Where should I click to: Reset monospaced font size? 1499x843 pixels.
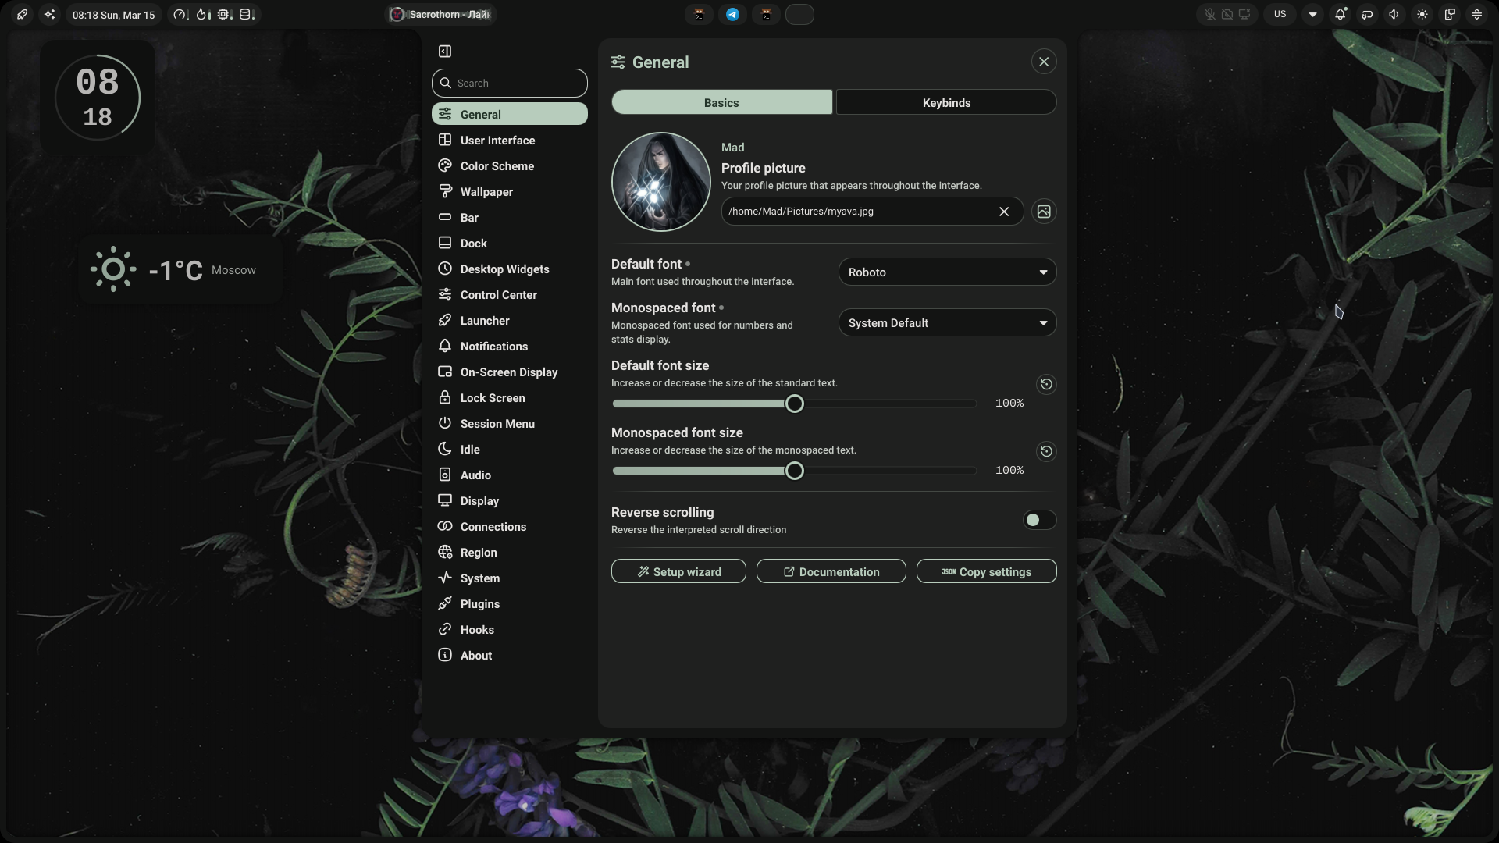(x=1046, y=451)
